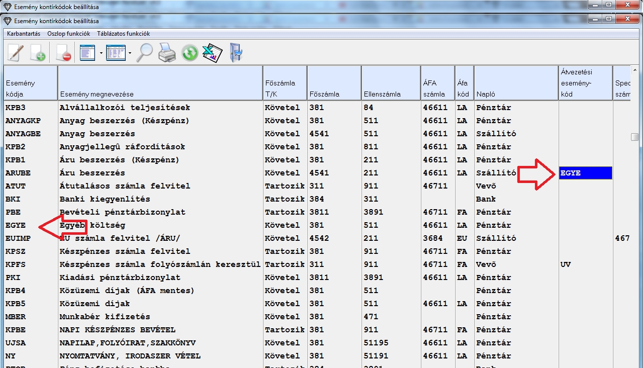643x368 pixels.
Task: Open the form view icon's dropdown arrow
Action: click(x=101, y=53)
